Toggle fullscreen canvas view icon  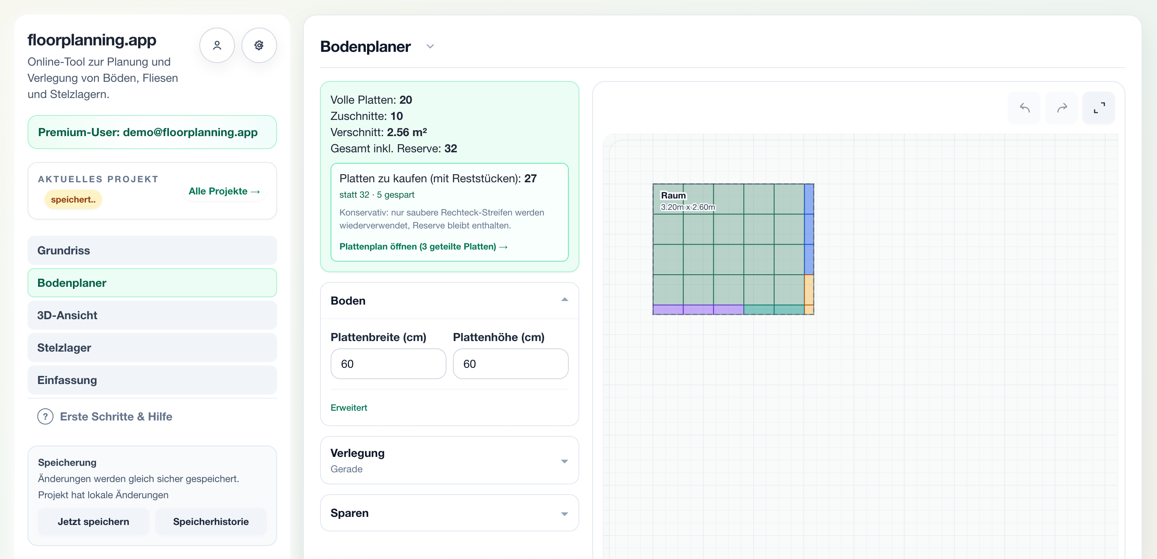(x=1099, y=108)
